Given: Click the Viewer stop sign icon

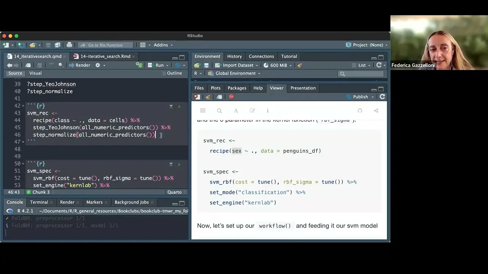Looking at the screenshot, I should tap(231, 97).
